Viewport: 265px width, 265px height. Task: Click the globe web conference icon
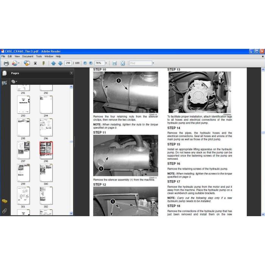point(27,63)
